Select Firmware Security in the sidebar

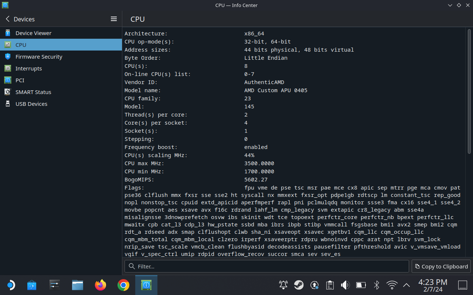pos(38,57)
